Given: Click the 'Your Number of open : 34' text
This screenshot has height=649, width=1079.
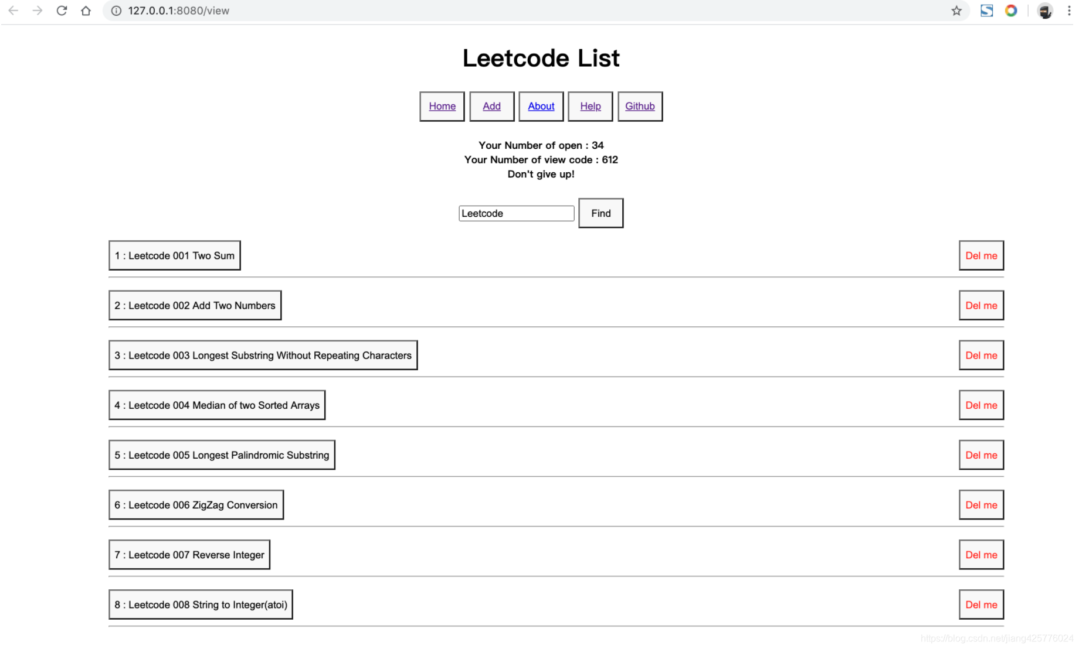Looking at the screenshot, I should click(x=541, y=145).
